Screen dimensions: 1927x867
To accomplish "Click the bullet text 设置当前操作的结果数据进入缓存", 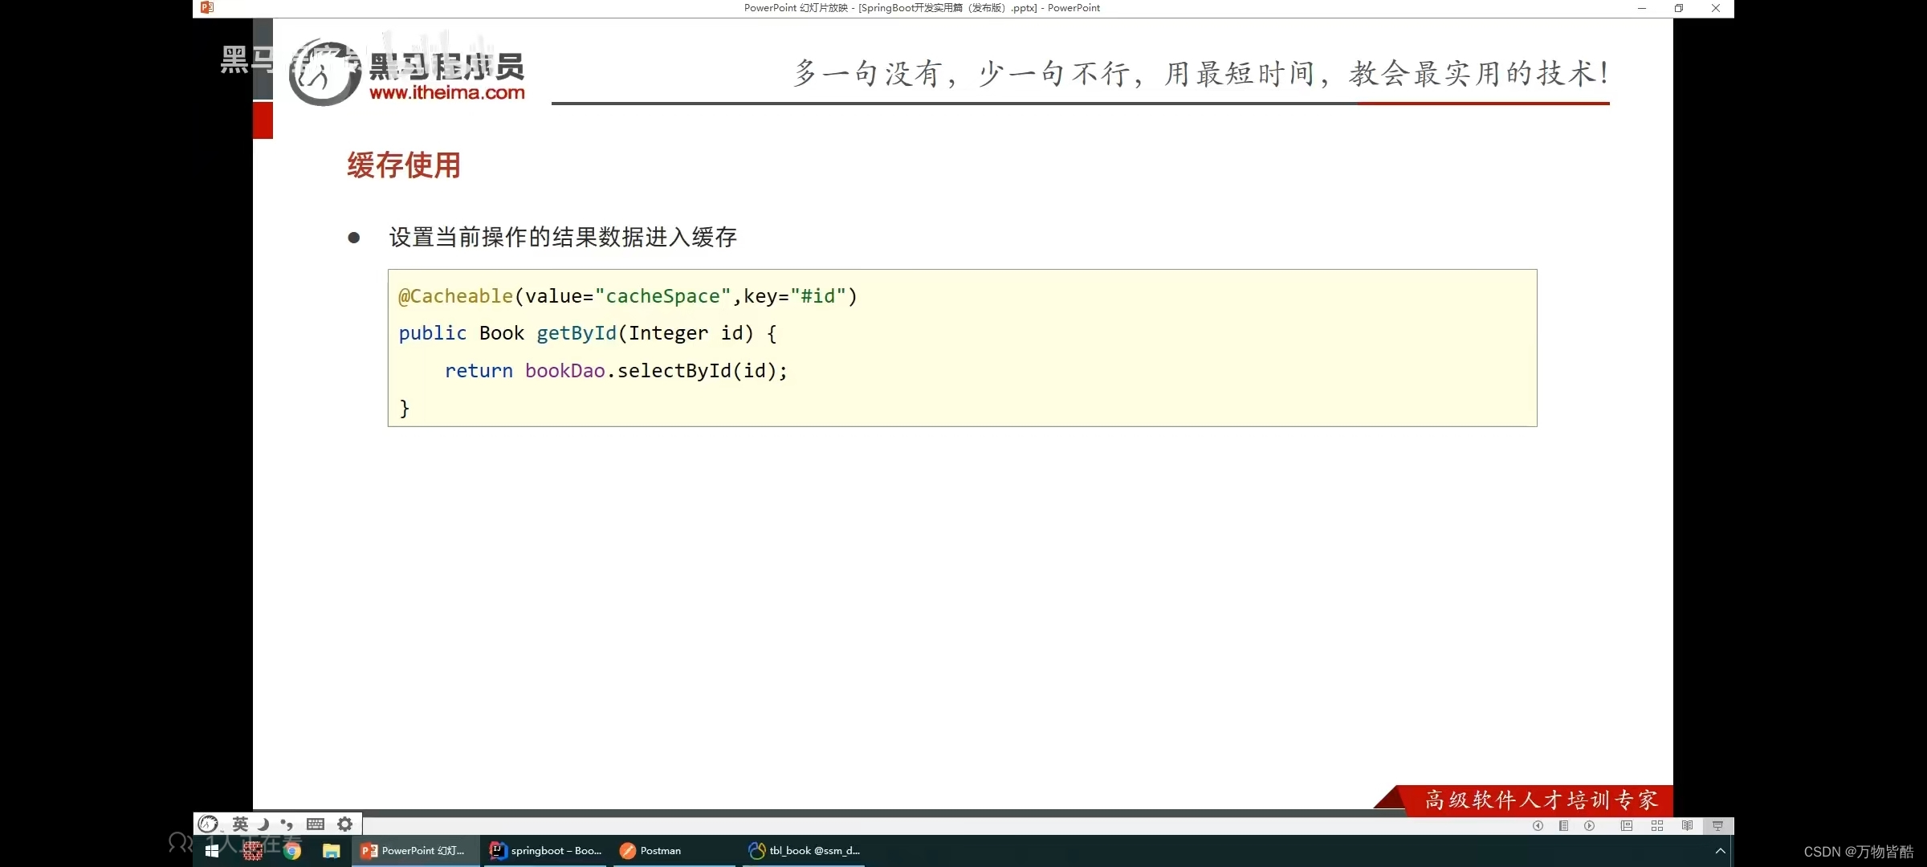I will click(563, 237).
